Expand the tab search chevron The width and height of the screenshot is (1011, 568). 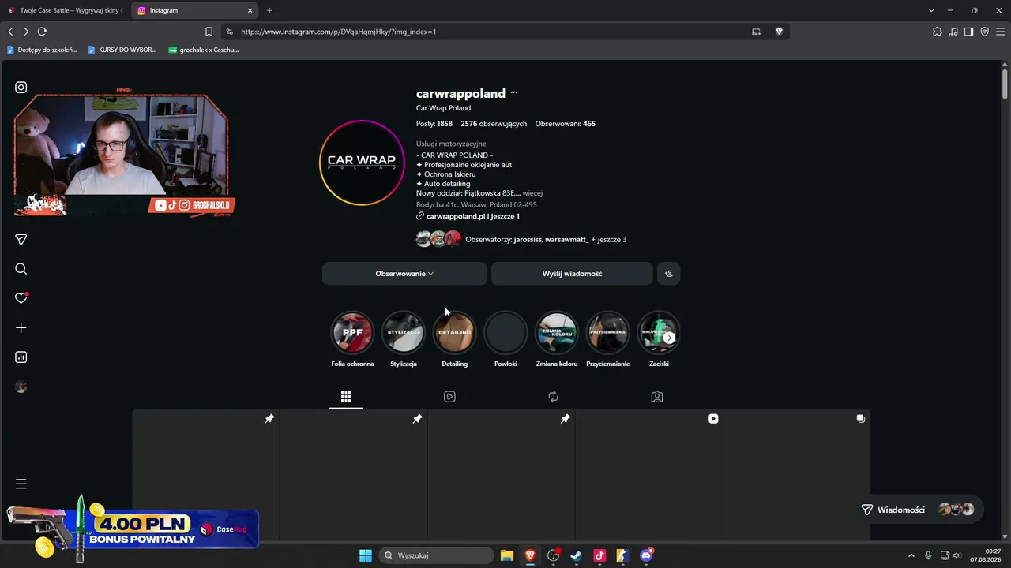[931, 10]
